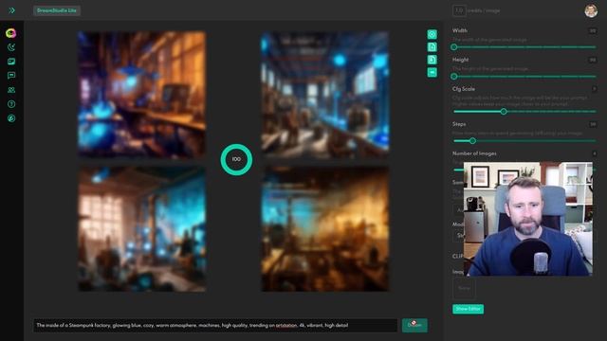Open the community people icon in sidebar
The height and width of the screenshot is (341, 607).
tap(11, 90)
